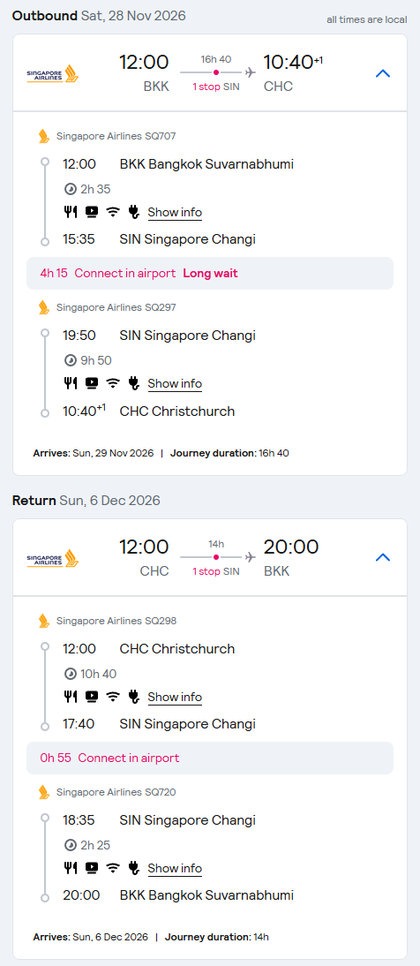Viewport: 420px width, 966px height.
Task: Click the 4h 15 Long wait connection banner
Action: 210,273
